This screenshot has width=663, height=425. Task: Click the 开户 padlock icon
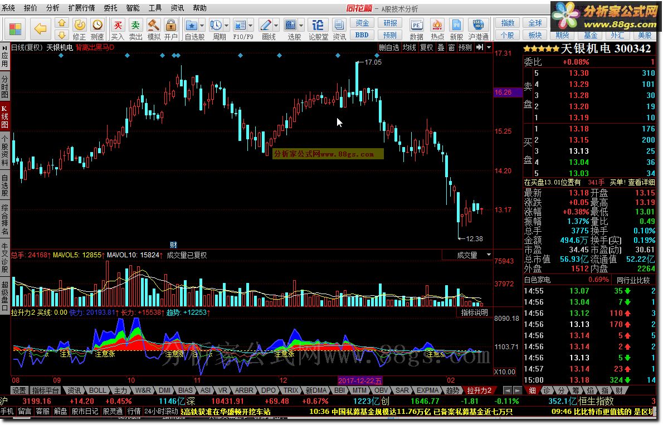click(171, 25)
